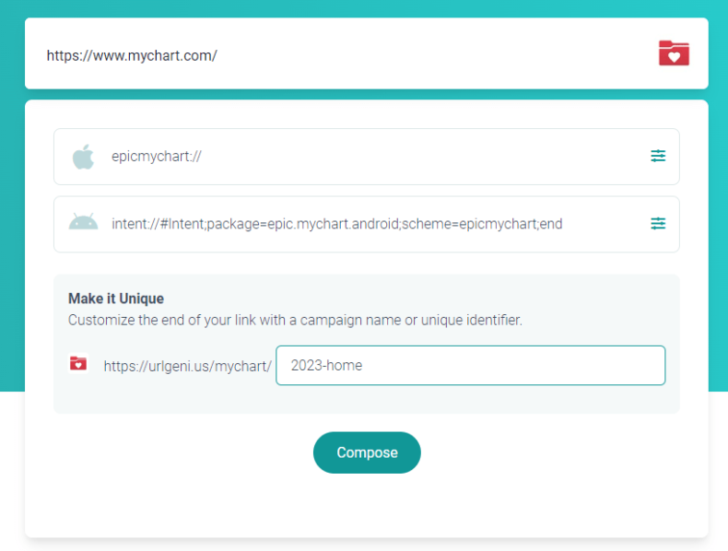Click the Android icon in the intent row
Viewport: 728px width, 551px height.
click(x=83, y=222)
